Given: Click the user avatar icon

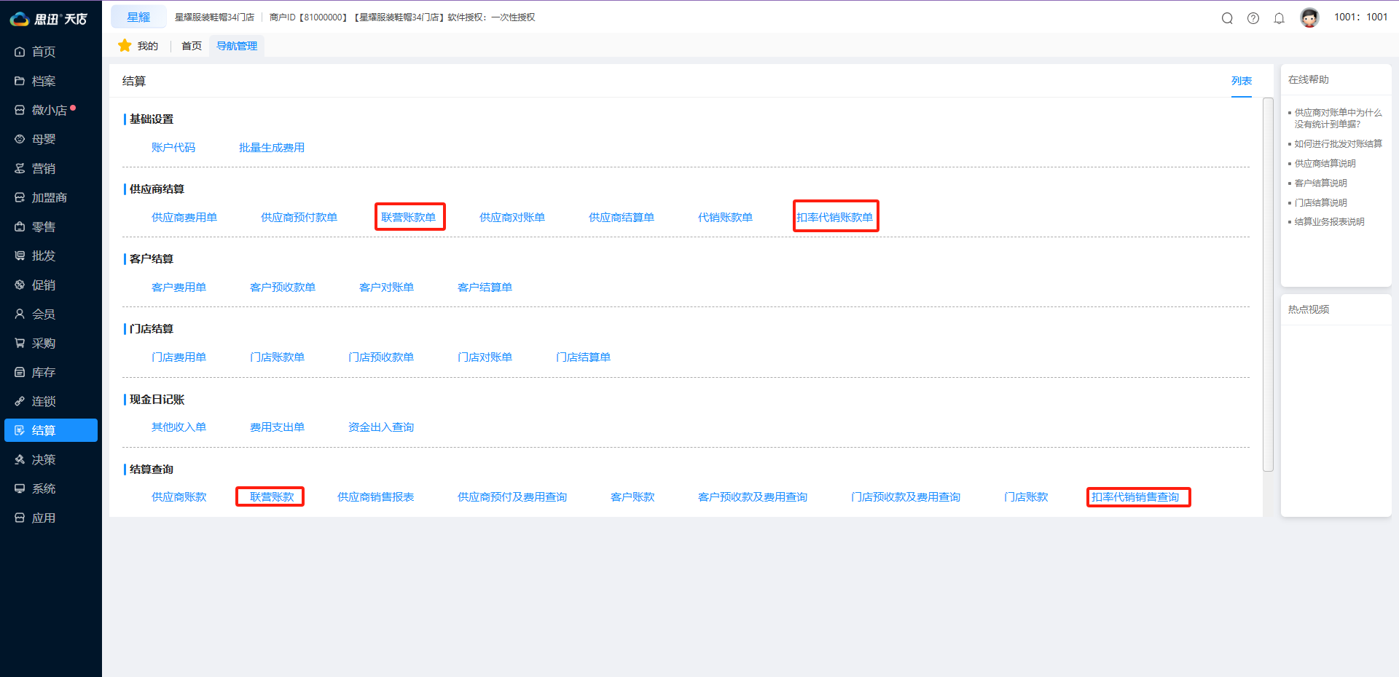Looking at the screenshot, I should [1309, 17].
